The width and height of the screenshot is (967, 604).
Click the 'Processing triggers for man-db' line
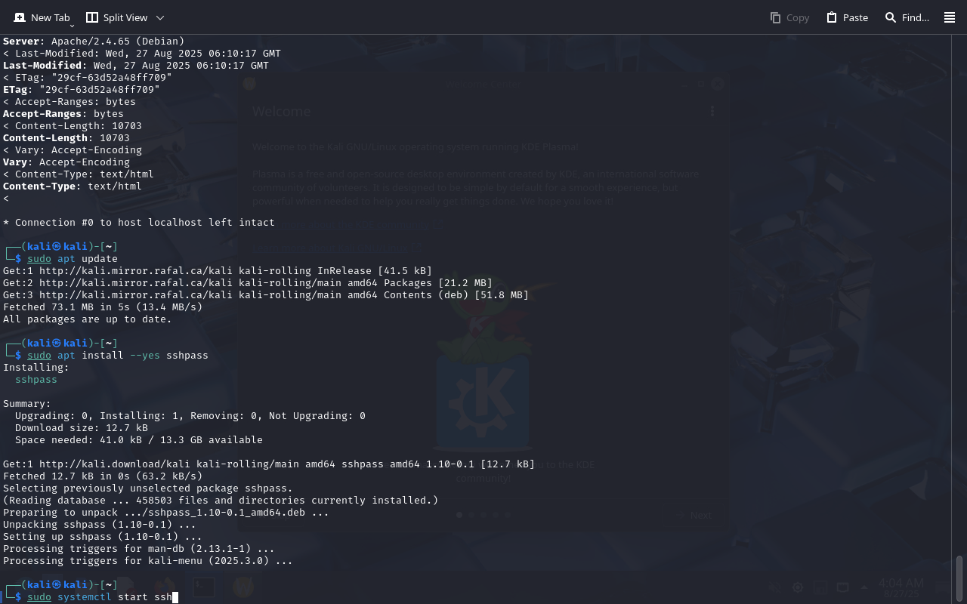point(139,548)
